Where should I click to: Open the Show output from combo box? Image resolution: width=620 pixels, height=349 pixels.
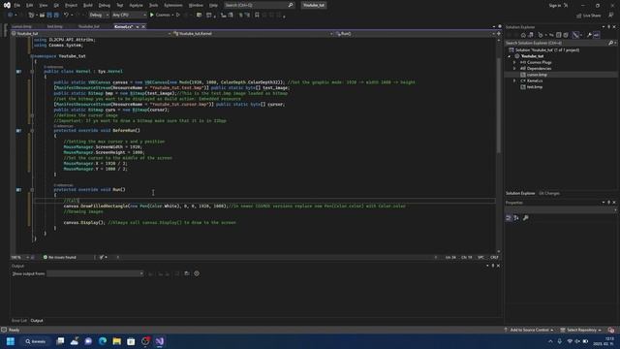coord(95,273)
